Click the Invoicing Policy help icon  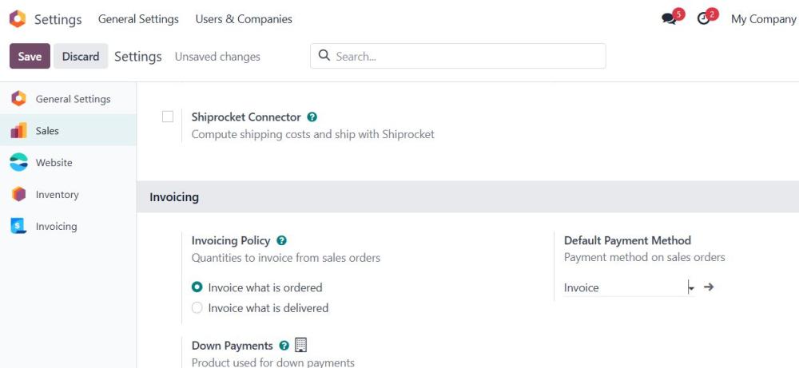281,240
